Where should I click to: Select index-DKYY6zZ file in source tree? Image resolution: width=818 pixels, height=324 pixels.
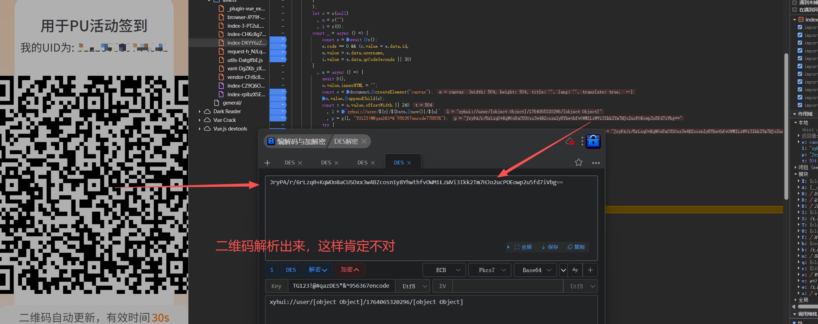(246, 43)
